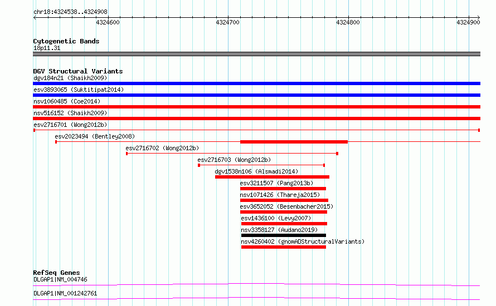This screenshot has height=306, width=496.
Task: Click the esv2716701 (Wong2012b) label
Action: point(70,125)
